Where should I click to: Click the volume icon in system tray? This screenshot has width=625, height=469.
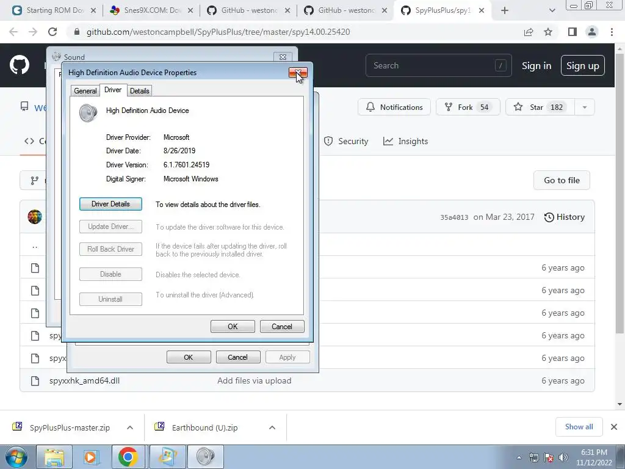[x=563, y=457]
